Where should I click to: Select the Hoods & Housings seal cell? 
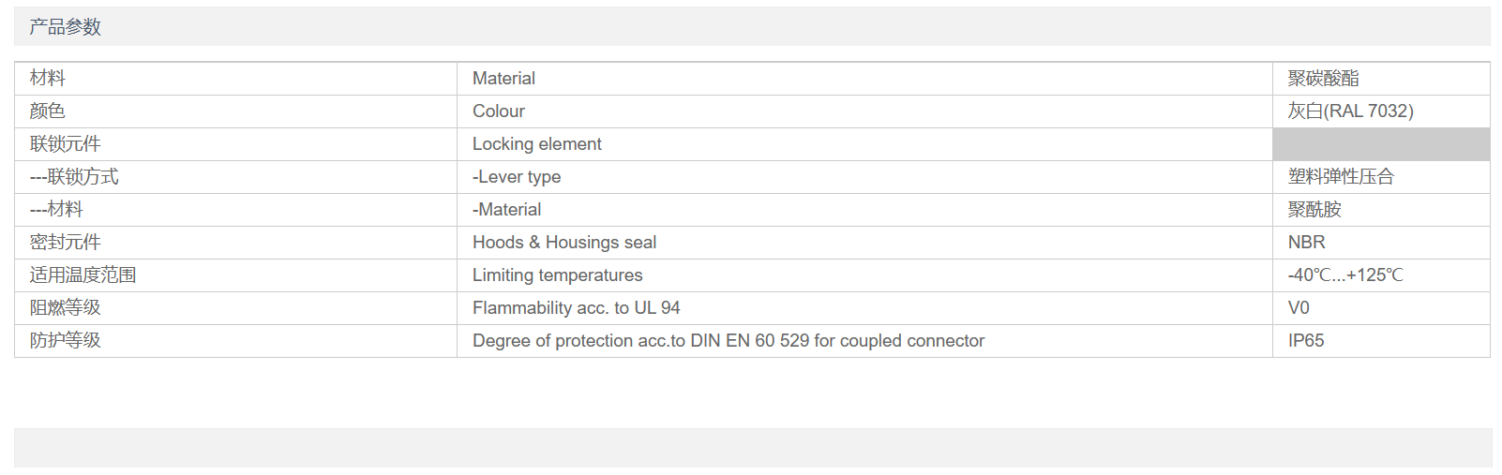[864, 243]
